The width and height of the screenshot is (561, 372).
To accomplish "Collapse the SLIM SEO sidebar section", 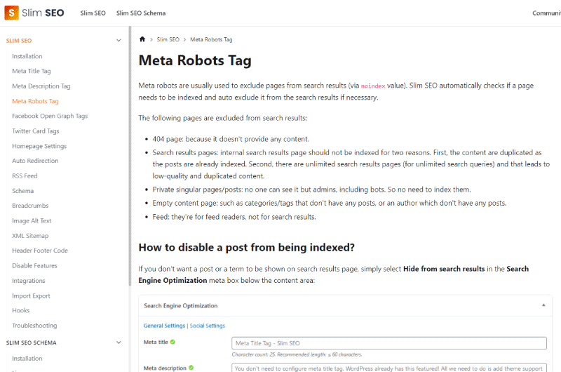I will click(x=119, y=41).
